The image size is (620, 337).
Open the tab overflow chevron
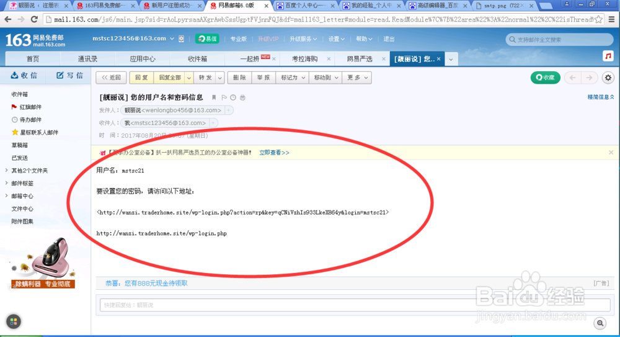click(451, 60)
